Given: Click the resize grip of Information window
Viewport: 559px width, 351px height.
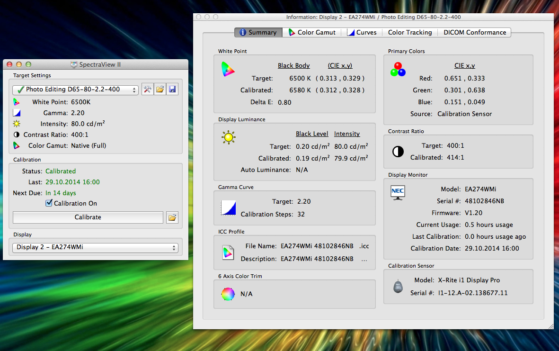Looking at the screenshot, I should click(x=550, y=326).
